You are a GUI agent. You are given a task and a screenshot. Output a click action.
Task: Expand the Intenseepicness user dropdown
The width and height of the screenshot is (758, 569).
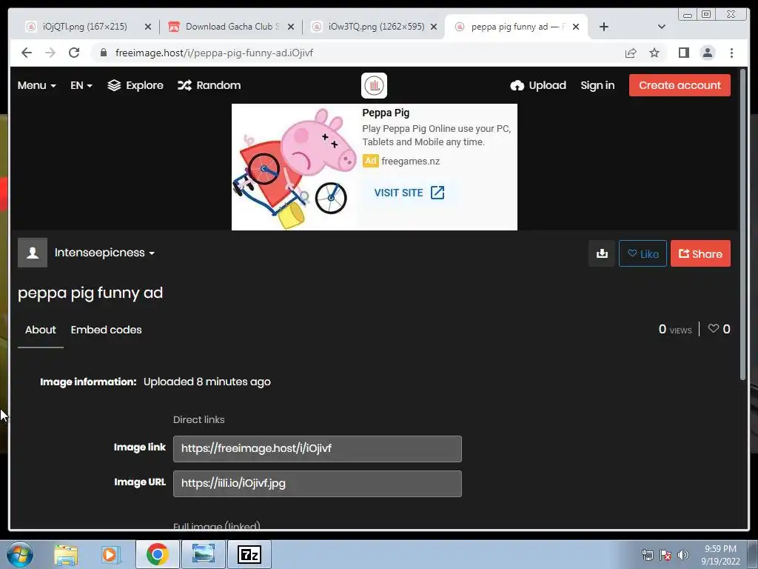[104, 253]
